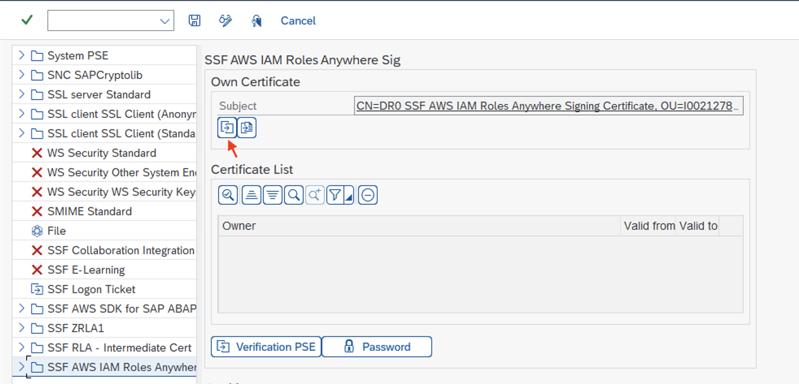Click the Find icon in Certificate List toolbar
This screenshot has height=384, width=799.
293,195
